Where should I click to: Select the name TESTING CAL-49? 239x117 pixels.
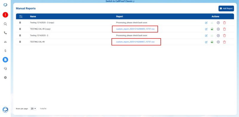tap(37, 42)
